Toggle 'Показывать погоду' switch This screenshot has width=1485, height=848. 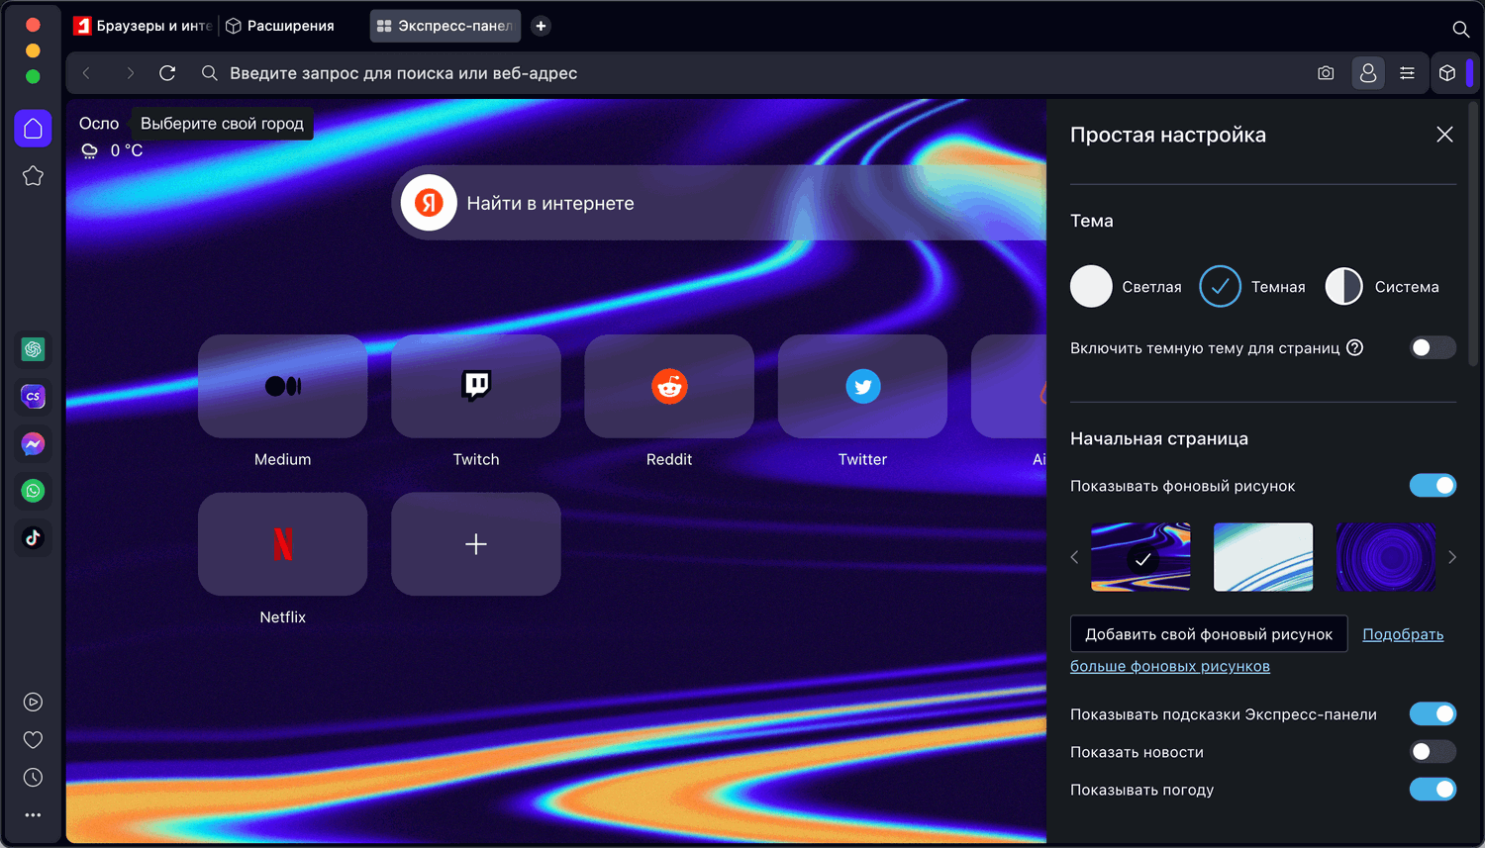click(1433, 790)
